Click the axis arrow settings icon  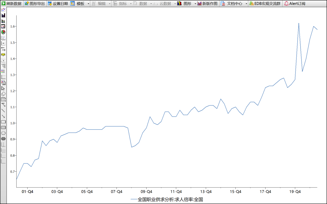[3, 43]
